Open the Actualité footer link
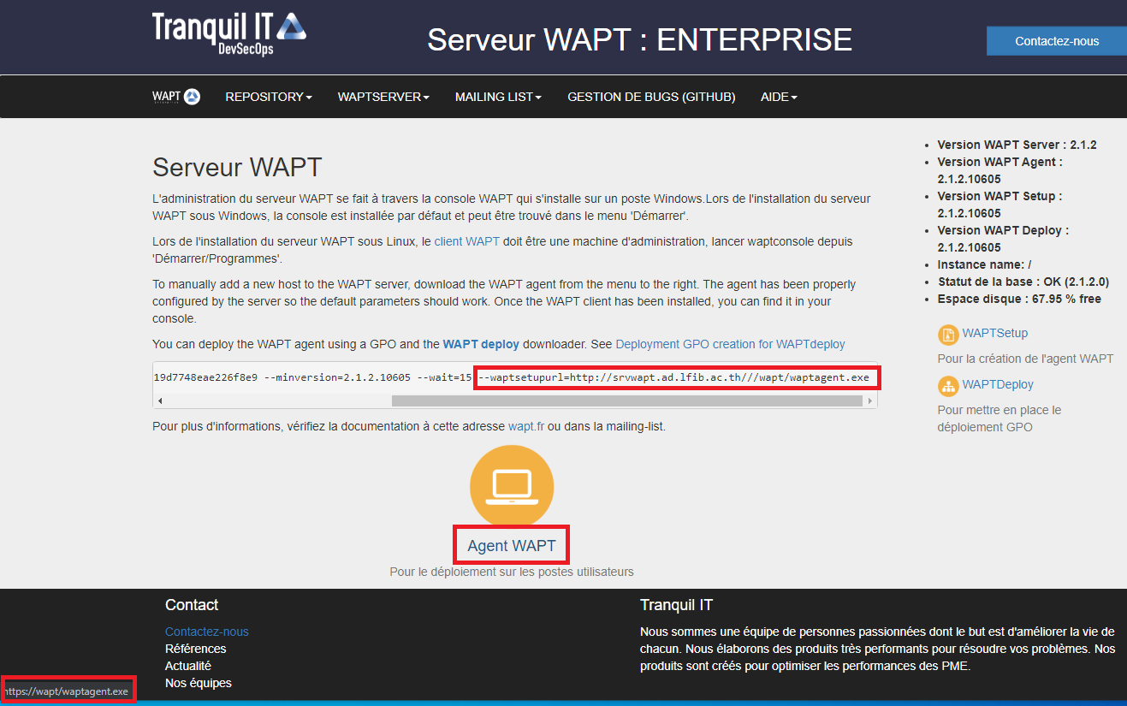 (188, 666)
